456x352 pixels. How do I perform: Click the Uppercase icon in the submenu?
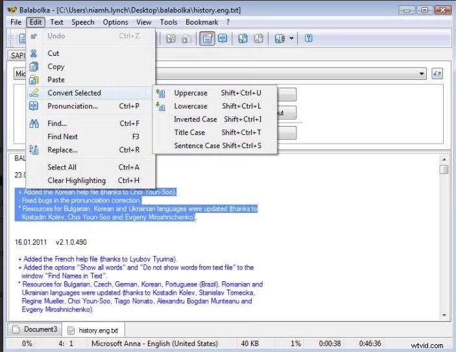(x=162, y=93)
